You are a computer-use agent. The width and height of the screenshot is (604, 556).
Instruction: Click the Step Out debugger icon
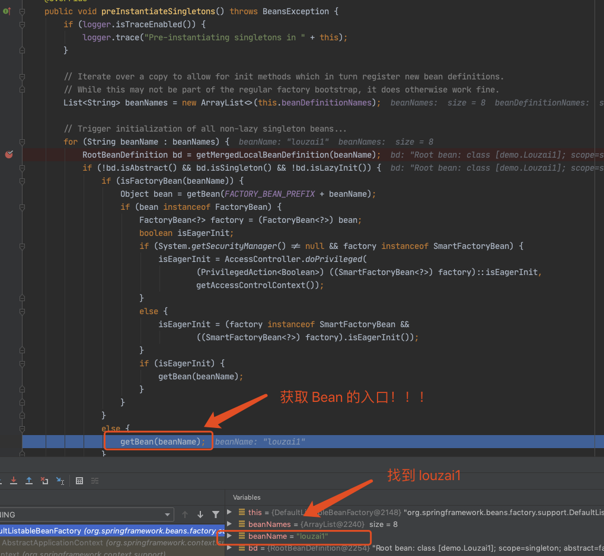pyautogui.click(x=28, y=481)
